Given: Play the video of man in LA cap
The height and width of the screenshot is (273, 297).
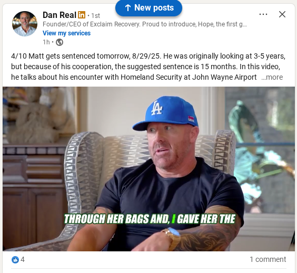Looking at the screenshot, I should pyautogui.click(x=148, y=169).
